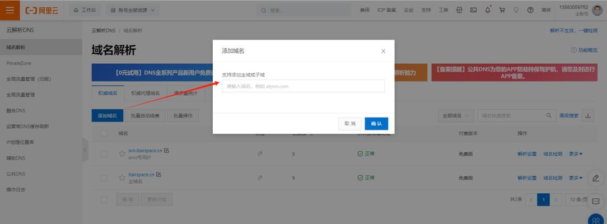The image size is (607, 224).
Task: Toggle the select-all checkbox in header
Action: [104, 133]
